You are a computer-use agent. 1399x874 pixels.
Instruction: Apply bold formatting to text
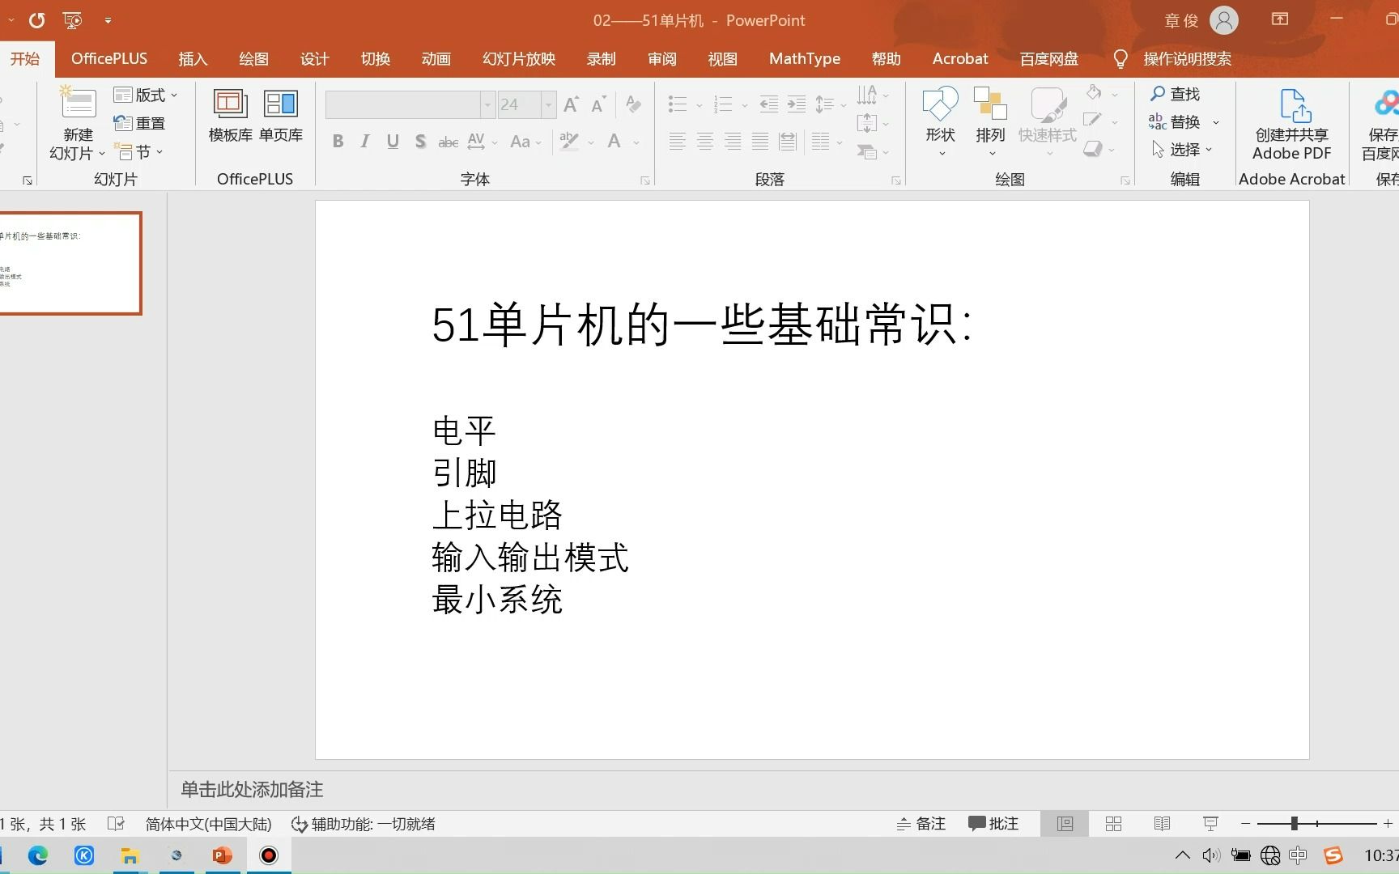click(x=338, y=141)
